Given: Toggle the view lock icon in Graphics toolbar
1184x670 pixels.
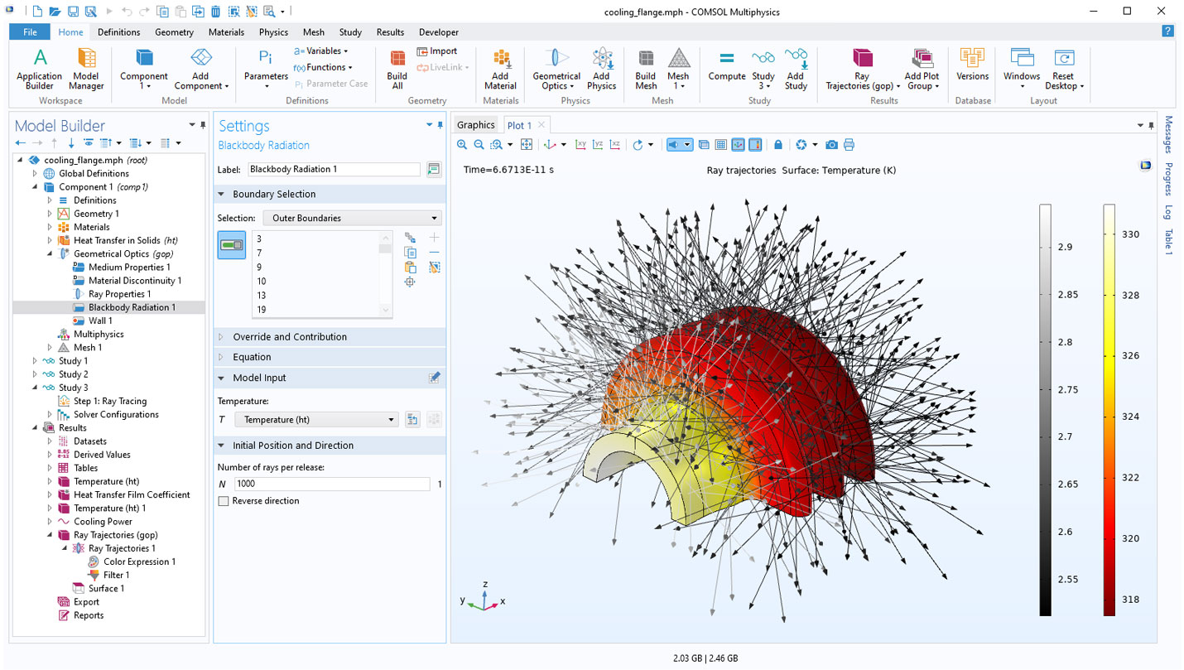Looking at the screenshot, I should click(778, 145).
